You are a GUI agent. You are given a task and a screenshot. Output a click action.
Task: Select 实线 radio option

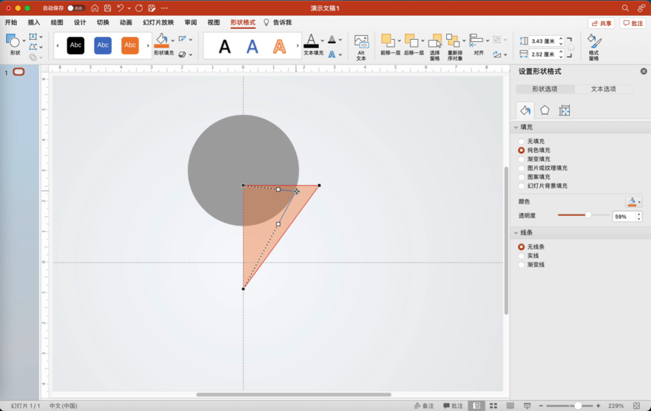point(521,256)
